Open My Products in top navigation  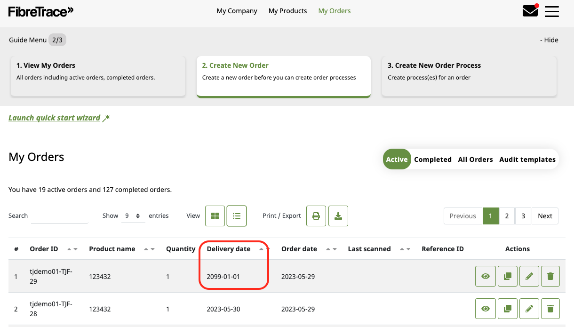pos(287,11)
